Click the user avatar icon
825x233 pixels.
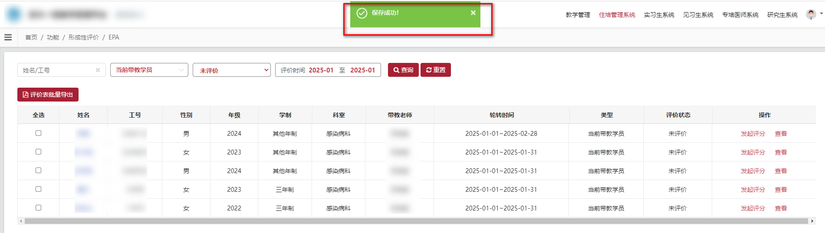pos(811,14)
